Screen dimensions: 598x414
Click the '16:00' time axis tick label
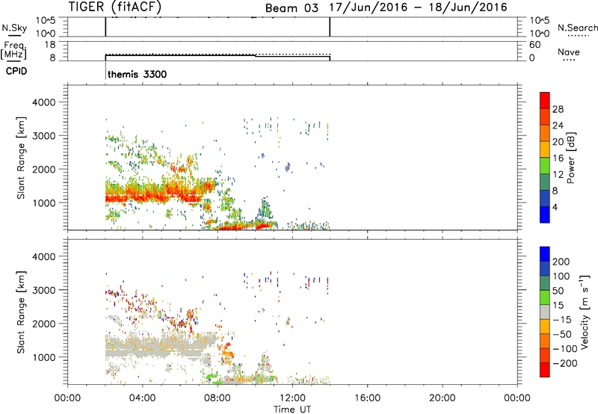367,398
